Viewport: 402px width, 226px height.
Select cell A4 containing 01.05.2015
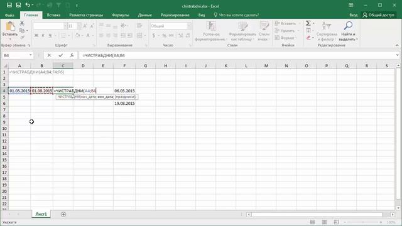click(x=19, y=90)
